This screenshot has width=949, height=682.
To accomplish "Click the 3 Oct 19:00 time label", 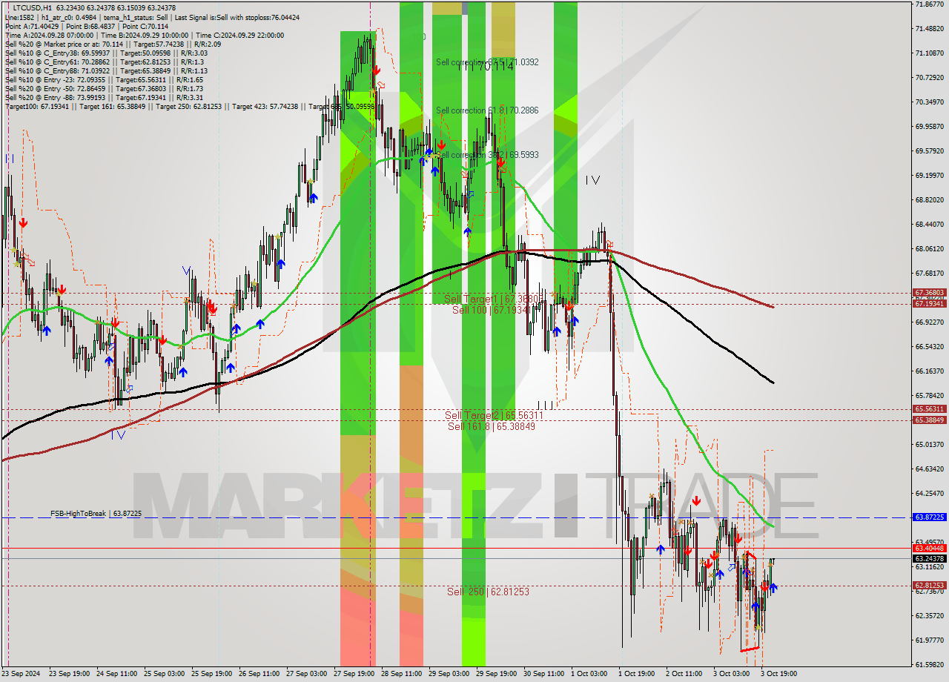I will pos(778,674).
